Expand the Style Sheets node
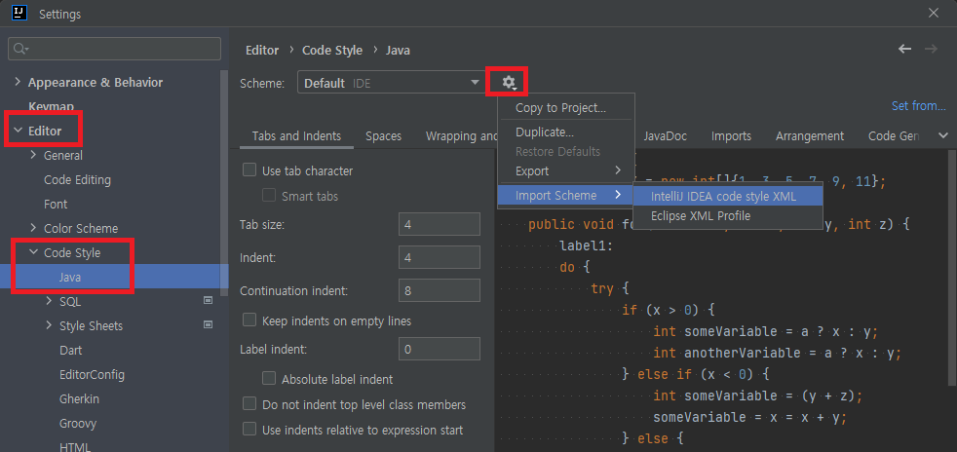This screenshot has height=452, width=957. 49,325
